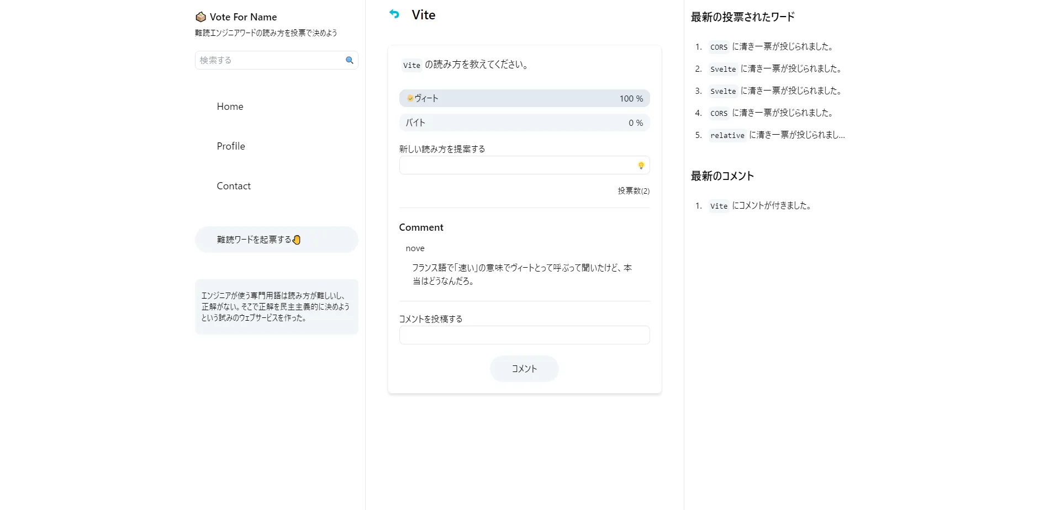Open the first CORS entry in latest votes

pos(719,47)
